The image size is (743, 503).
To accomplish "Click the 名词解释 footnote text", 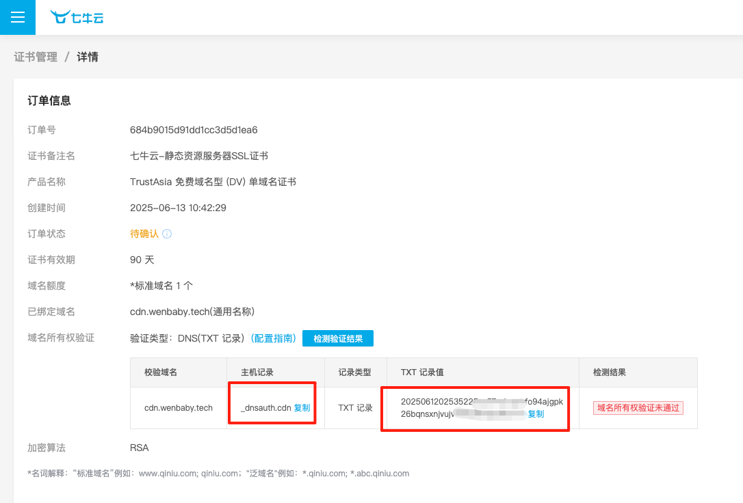I will tap(218, 474).
